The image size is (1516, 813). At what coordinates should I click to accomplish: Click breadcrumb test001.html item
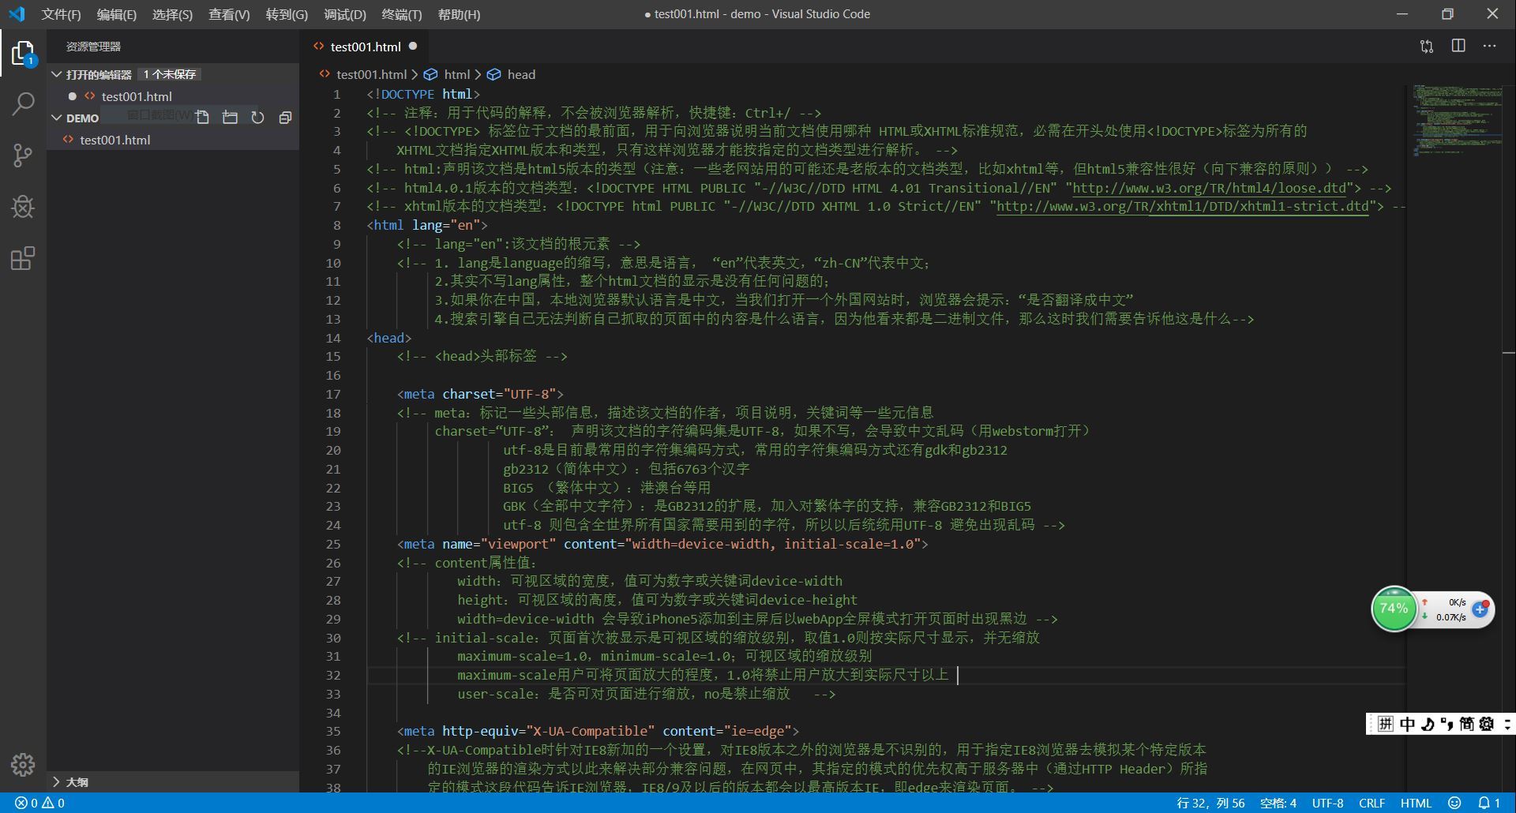click(x=363, y=74)
